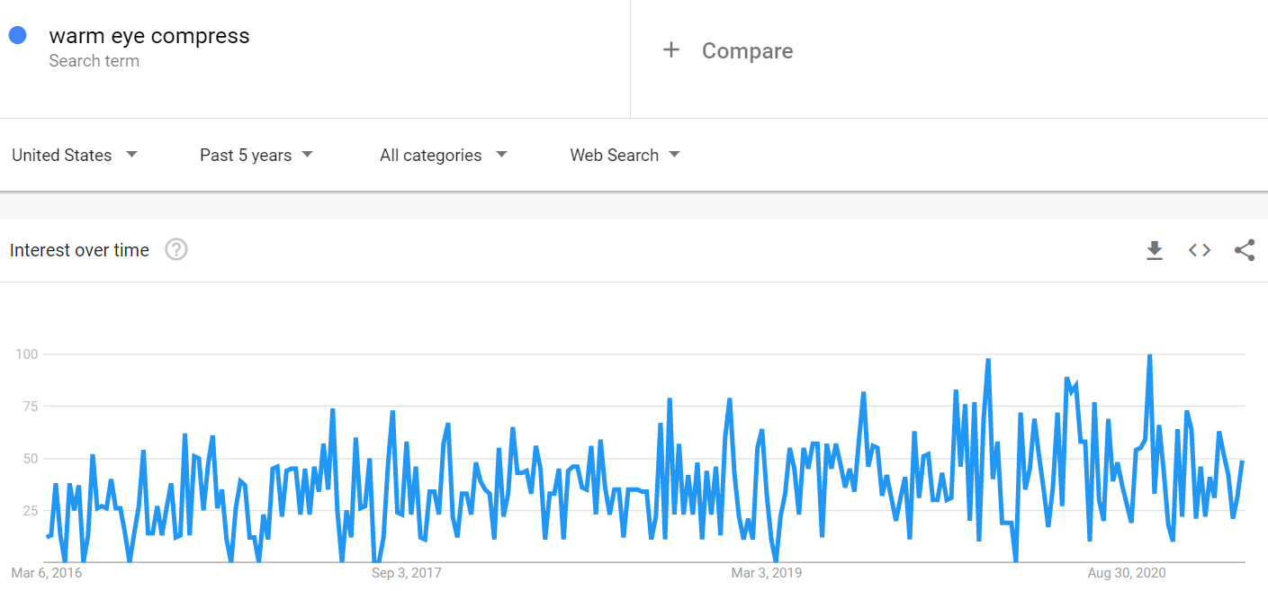The image size is (1268, 591).
Task: Select the Search term label under warm eye compress
Action: pyautogui.click(x=94, y=60)
